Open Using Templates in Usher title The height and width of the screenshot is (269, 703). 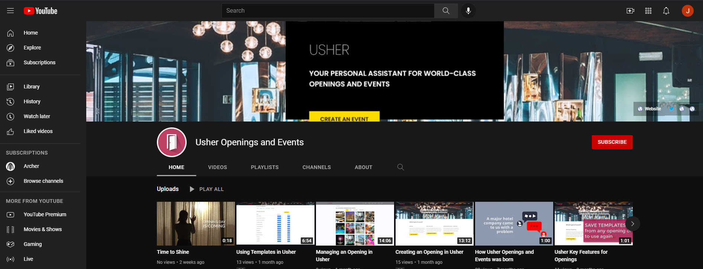266,252
